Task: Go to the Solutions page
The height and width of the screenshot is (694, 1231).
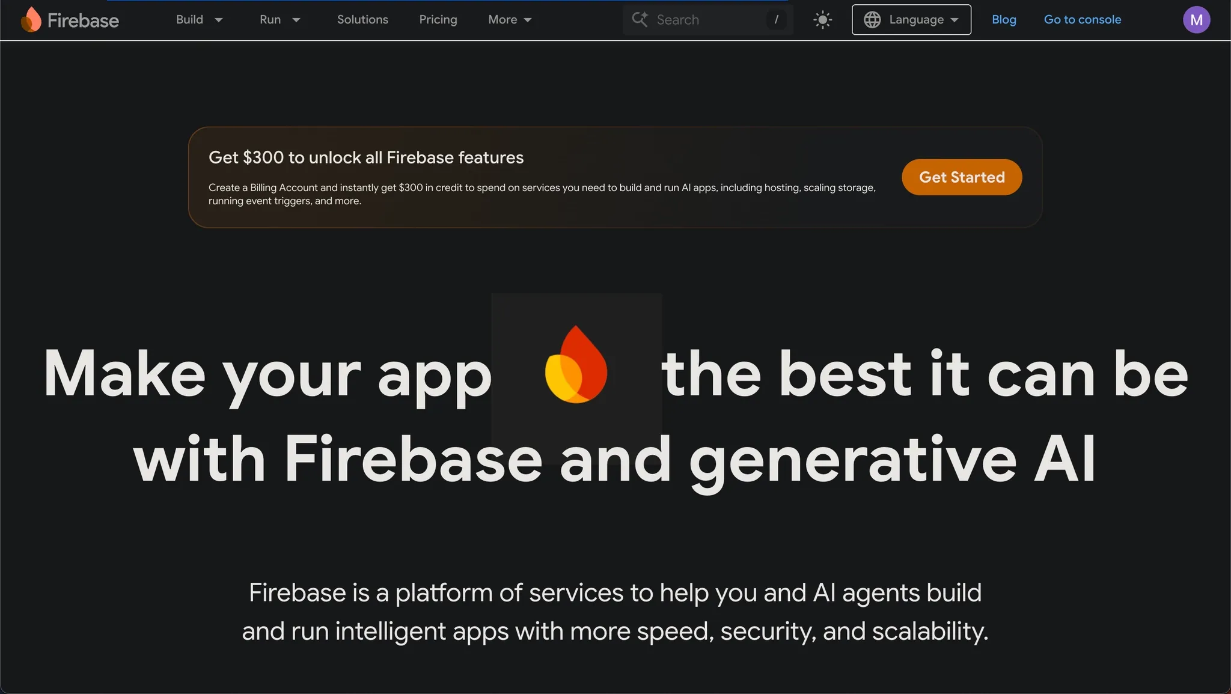Action: (362, 20)
